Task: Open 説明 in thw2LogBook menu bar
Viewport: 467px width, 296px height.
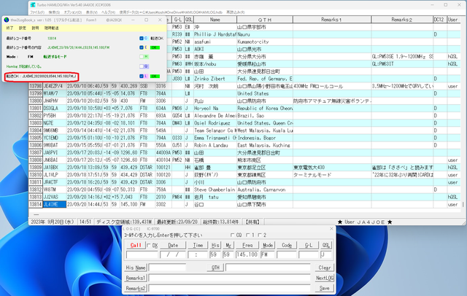Action: (35, 28)
